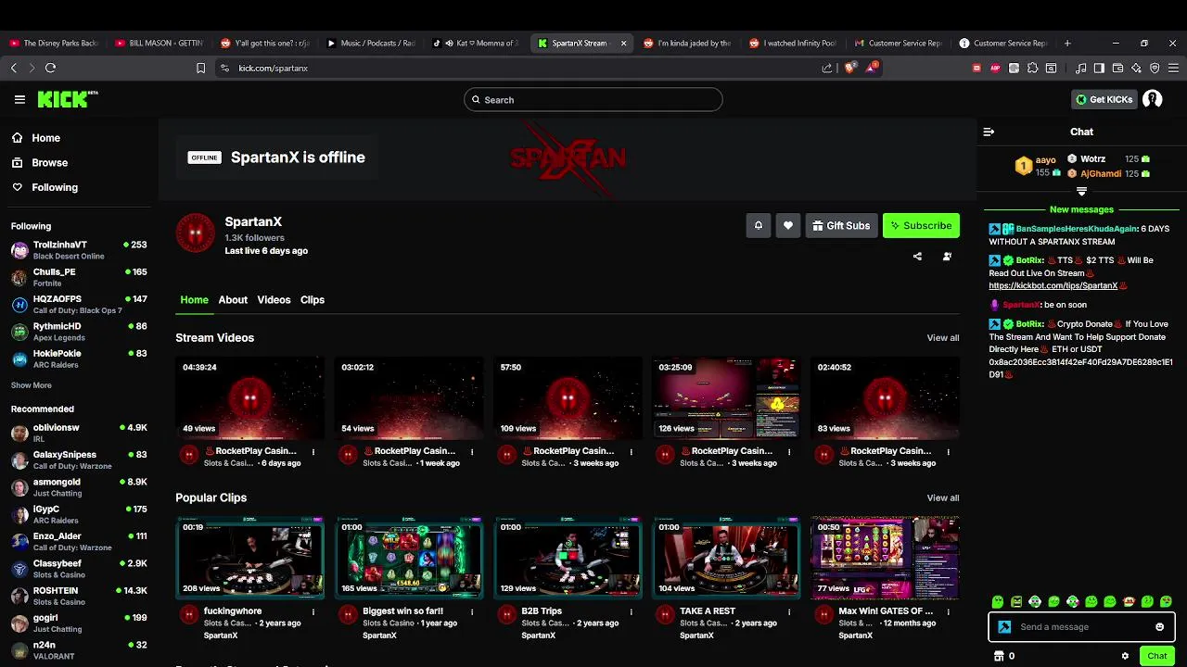This screenshot has width=1187, height=667.
Task: Open the Kicks shop icon below message box
Action: tap(999, 656)
